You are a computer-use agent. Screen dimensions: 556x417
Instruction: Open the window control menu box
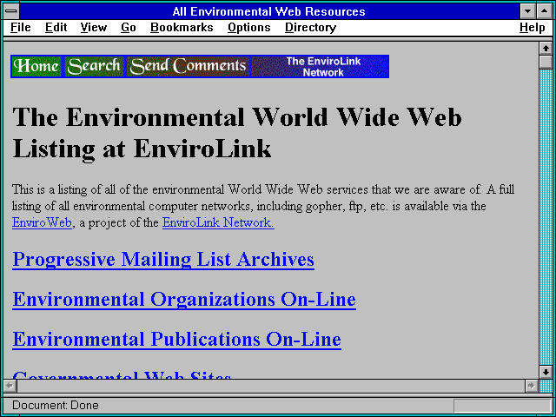pos(11,11)
